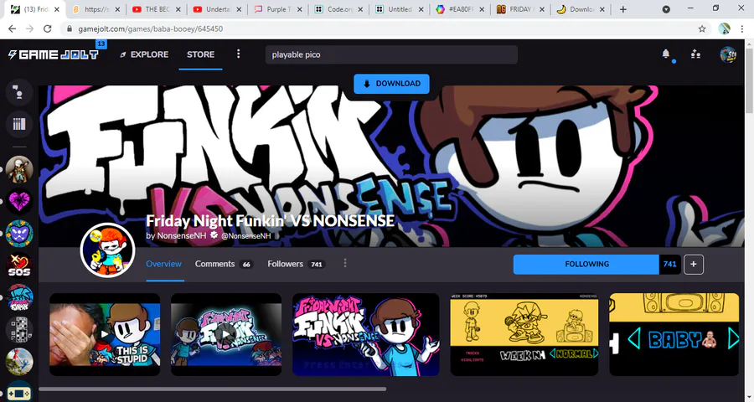Open the Game Jolt logo home link

point(54,54)
